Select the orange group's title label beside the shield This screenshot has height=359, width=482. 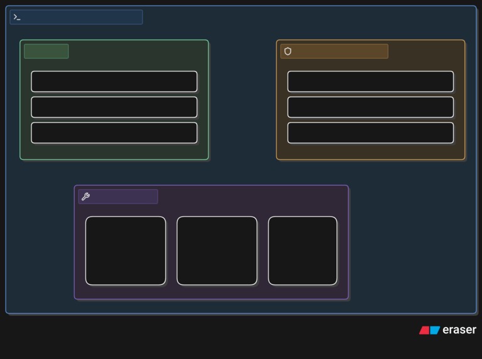(334, 51)
